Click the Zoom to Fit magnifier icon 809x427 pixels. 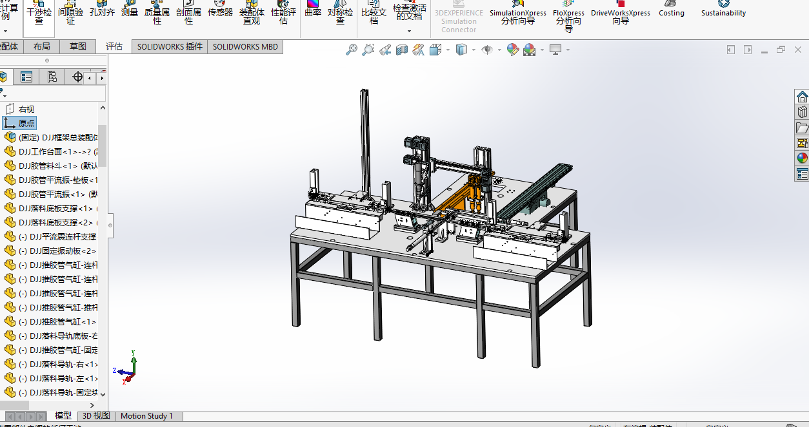352,50
